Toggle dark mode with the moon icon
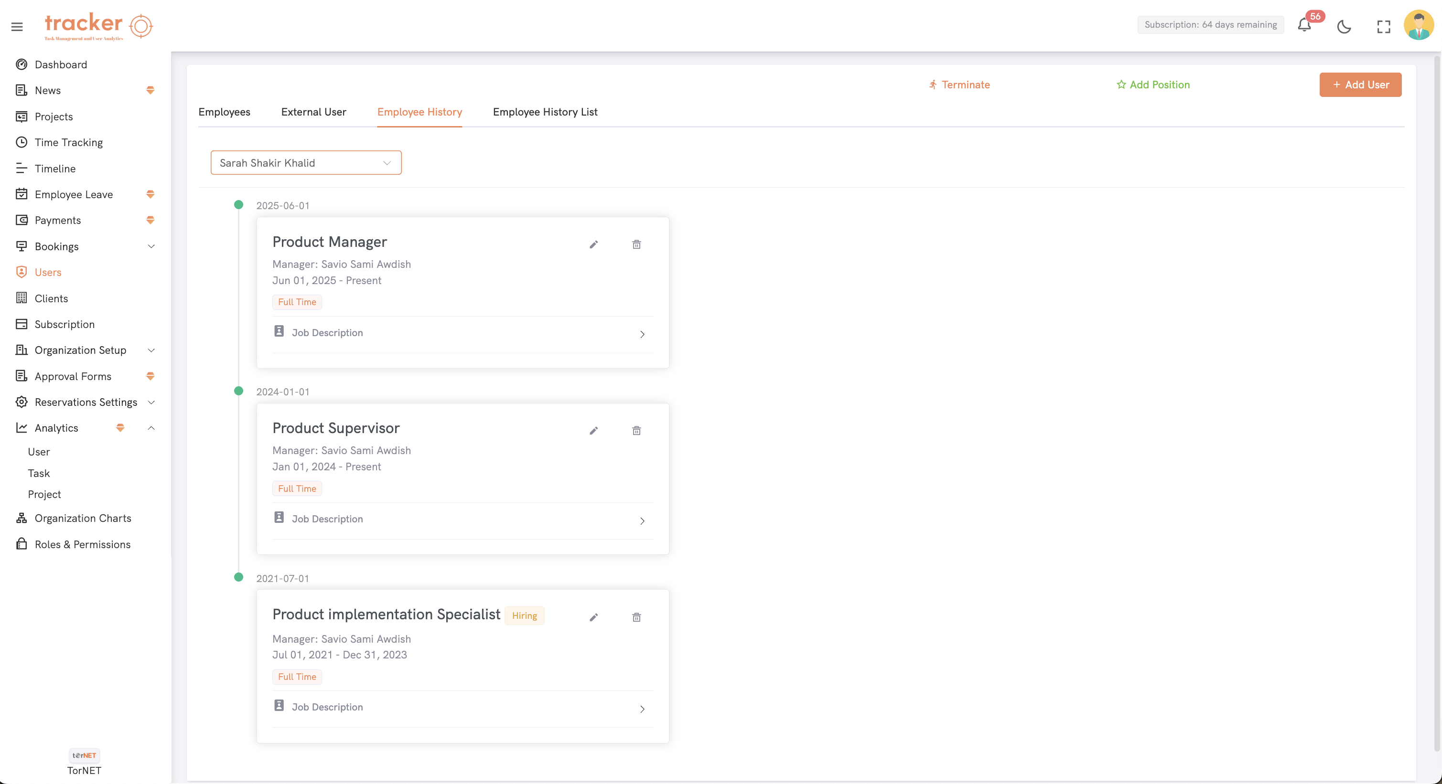Viewport: 1442px width, 784px height. coord(1345,26)
